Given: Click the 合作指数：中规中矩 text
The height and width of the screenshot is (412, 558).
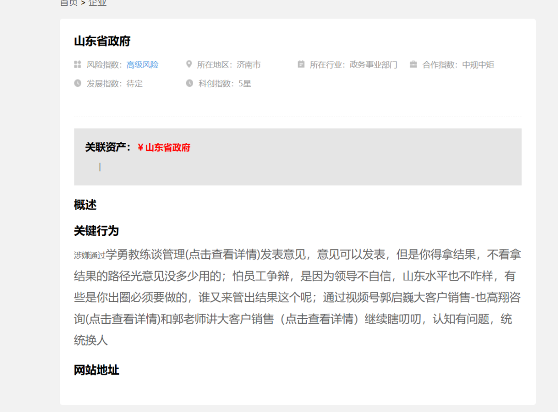Looking at the screenshot, I should coord(458,65).
